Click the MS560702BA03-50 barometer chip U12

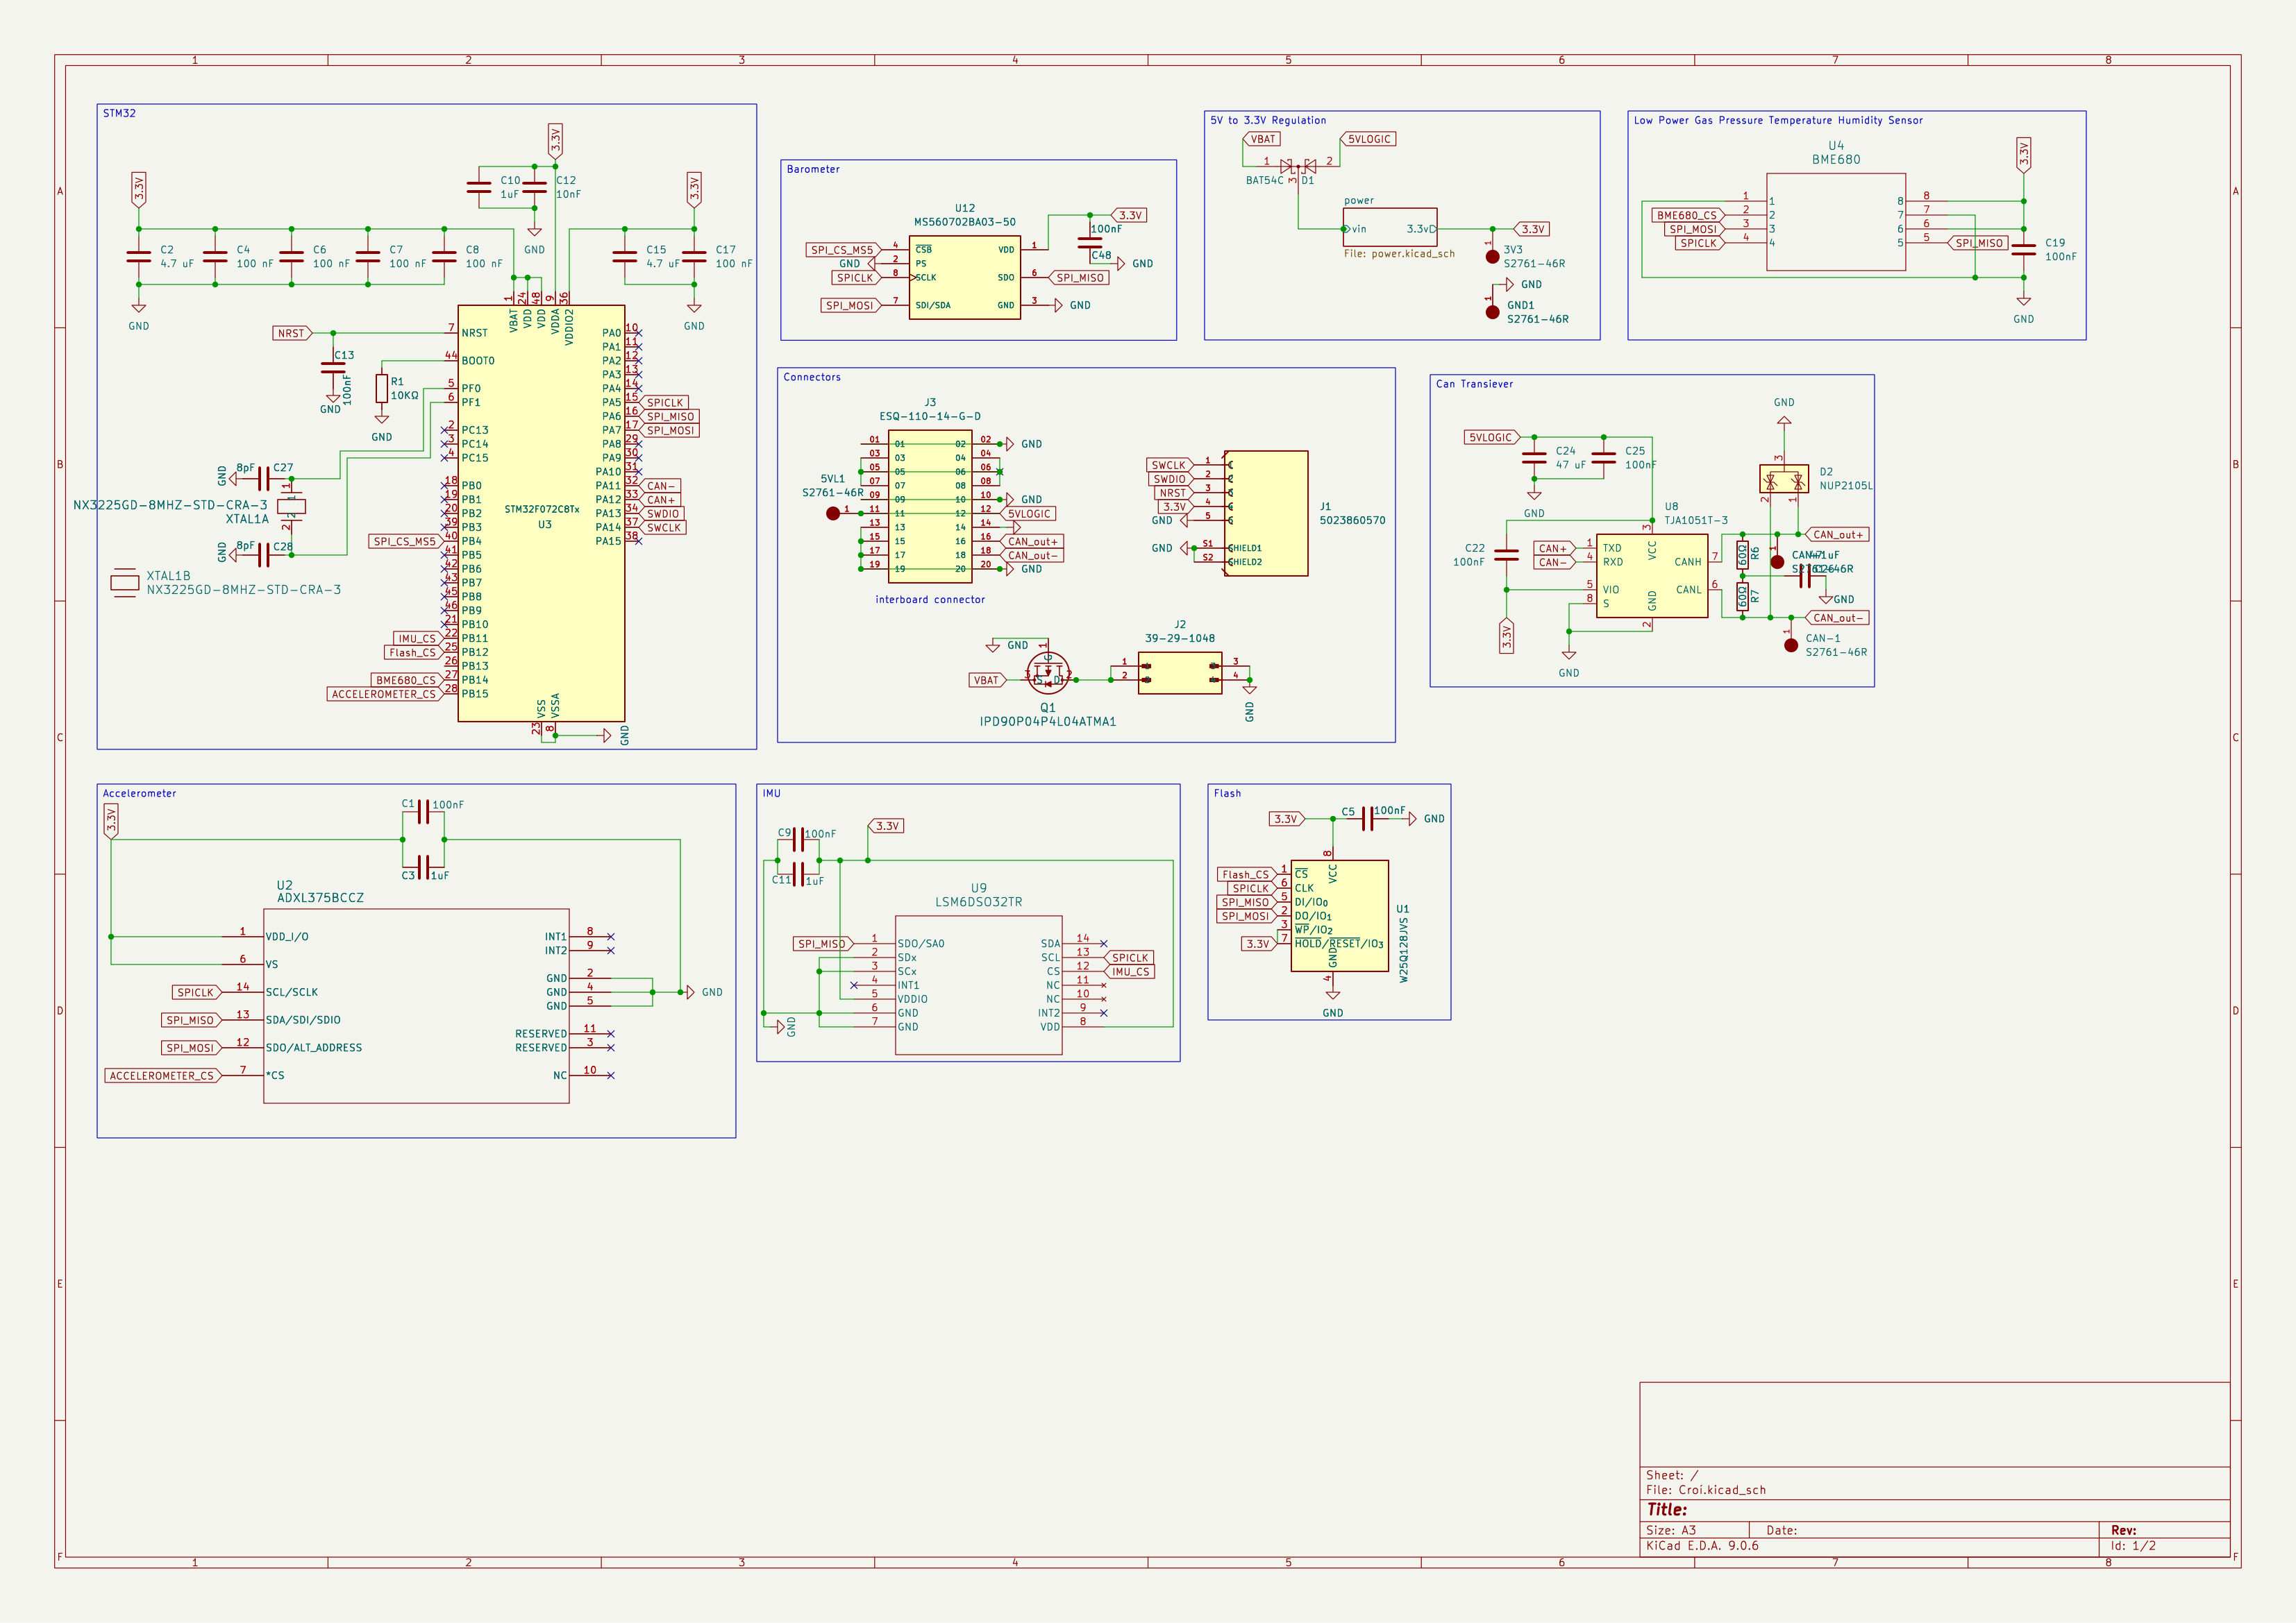pyautogui.click(x=964, y=277)
